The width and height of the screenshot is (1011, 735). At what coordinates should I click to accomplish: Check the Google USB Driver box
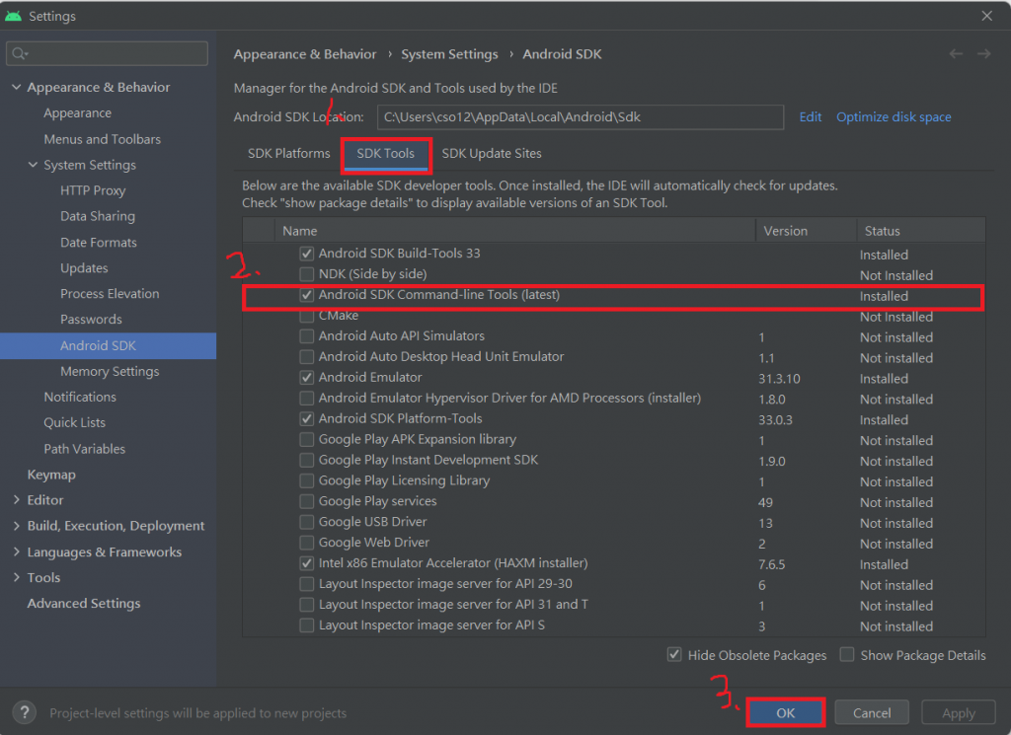[x=307, y=522]
